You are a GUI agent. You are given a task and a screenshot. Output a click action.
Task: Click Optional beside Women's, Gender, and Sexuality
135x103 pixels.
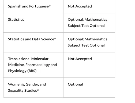75,84
